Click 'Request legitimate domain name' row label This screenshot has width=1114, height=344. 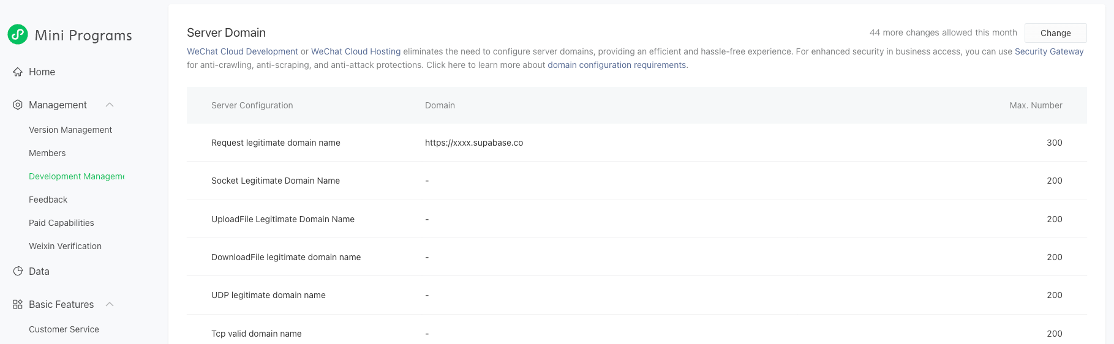tap(276, 143)
